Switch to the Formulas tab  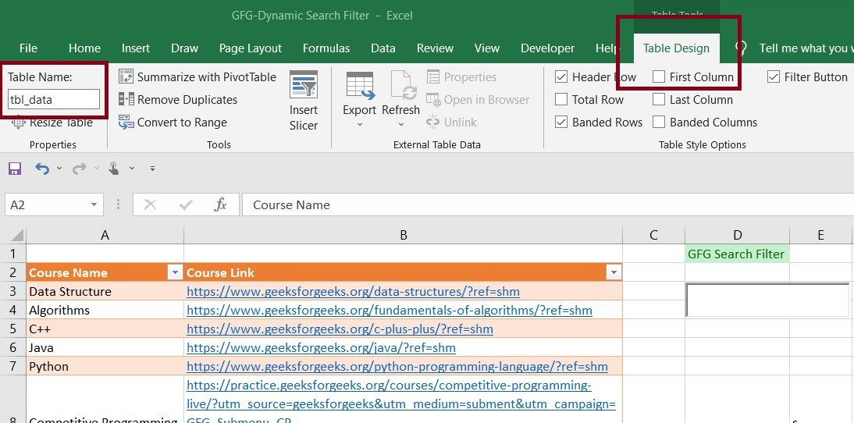326,48
